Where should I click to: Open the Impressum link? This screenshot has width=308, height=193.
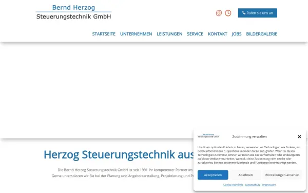pyautogui.click(x=269, y=185)
